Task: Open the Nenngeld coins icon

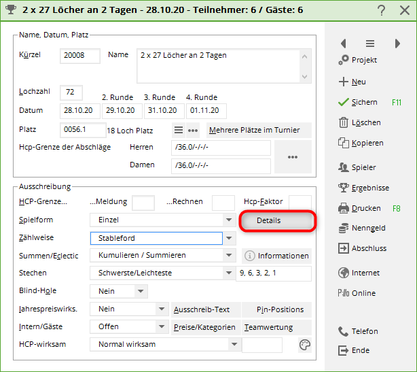Action: [x=344, y=228]
